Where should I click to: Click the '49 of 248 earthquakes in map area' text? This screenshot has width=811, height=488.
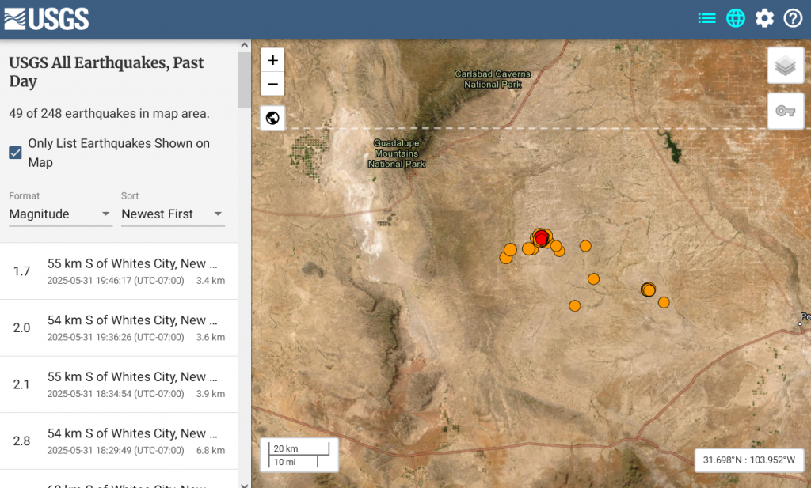[x=109, y=114]
